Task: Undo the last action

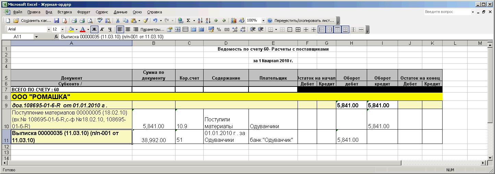Action: (156, 21)
